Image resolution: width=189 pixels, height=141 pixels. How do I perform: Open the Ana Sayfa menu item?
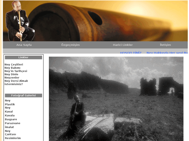pos(24,45)
